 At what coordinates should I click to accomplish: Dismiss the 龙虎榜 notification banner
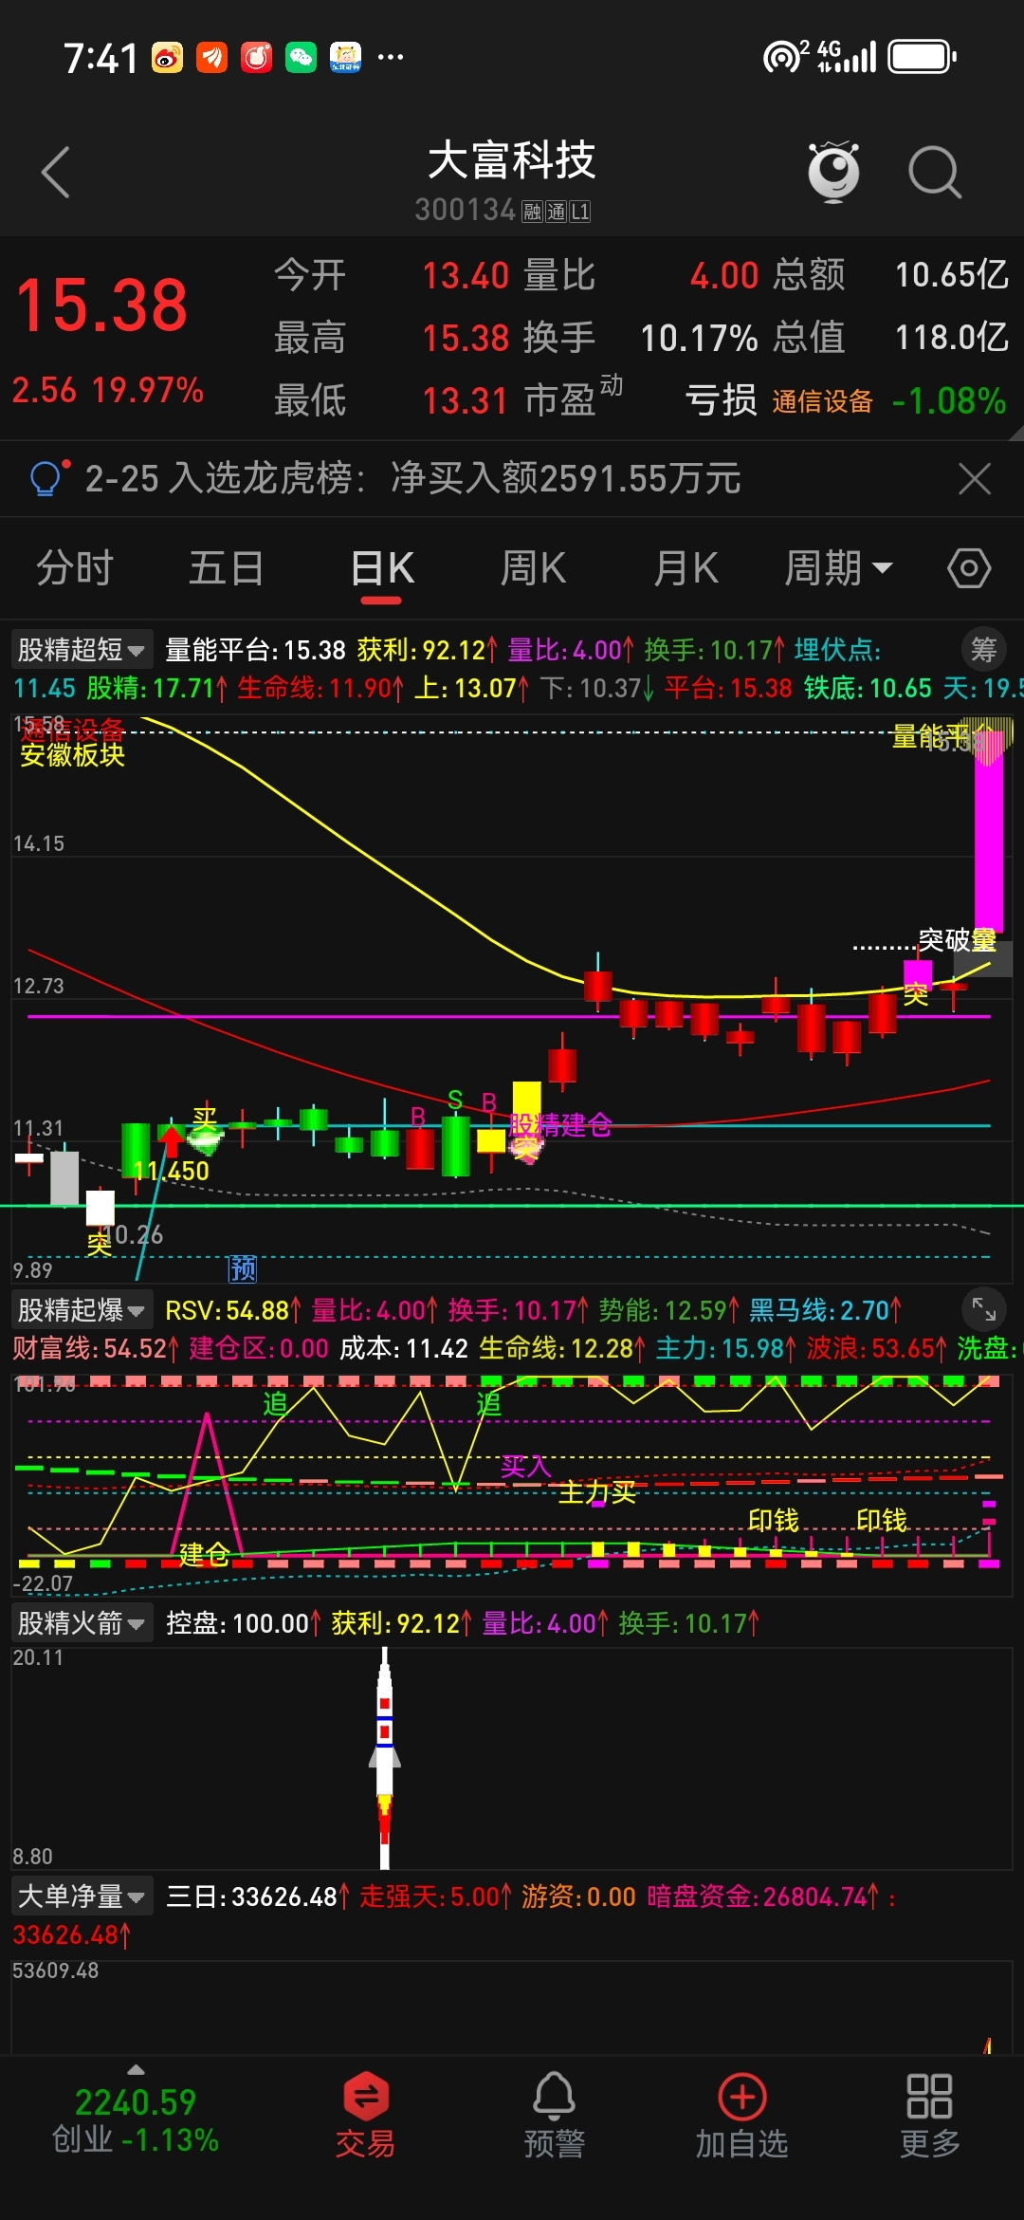(975, 479)
